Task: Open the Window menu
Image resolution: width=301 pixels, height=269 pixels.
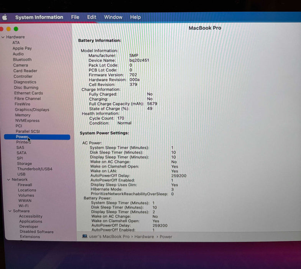Action: 113,17
